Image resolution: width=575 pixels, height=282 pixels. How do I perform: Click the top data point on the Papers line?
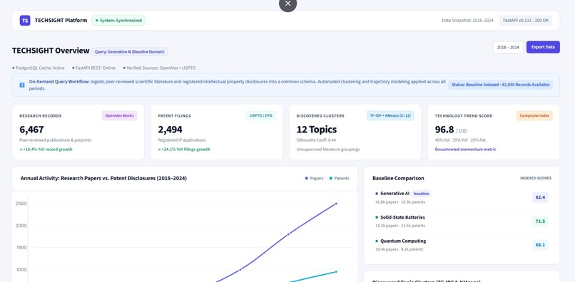pos(336,204)
